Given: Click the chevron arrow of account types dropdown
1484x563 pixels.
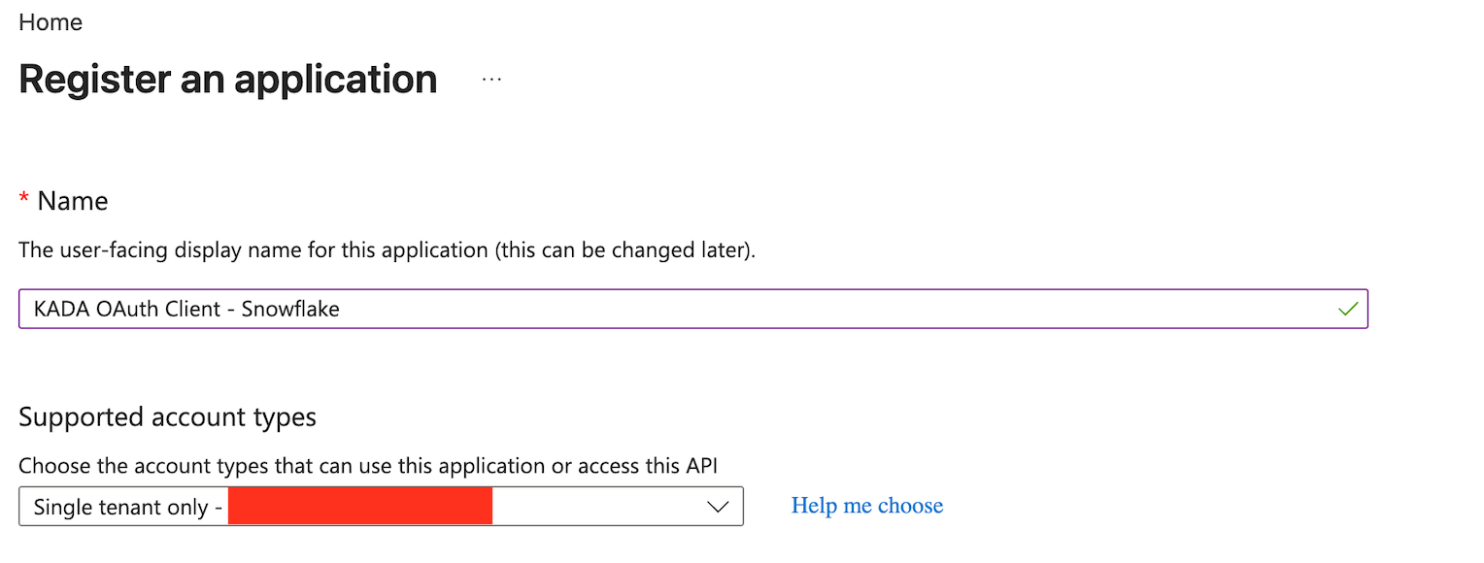Looking at the screenshot, I should 718,507.
